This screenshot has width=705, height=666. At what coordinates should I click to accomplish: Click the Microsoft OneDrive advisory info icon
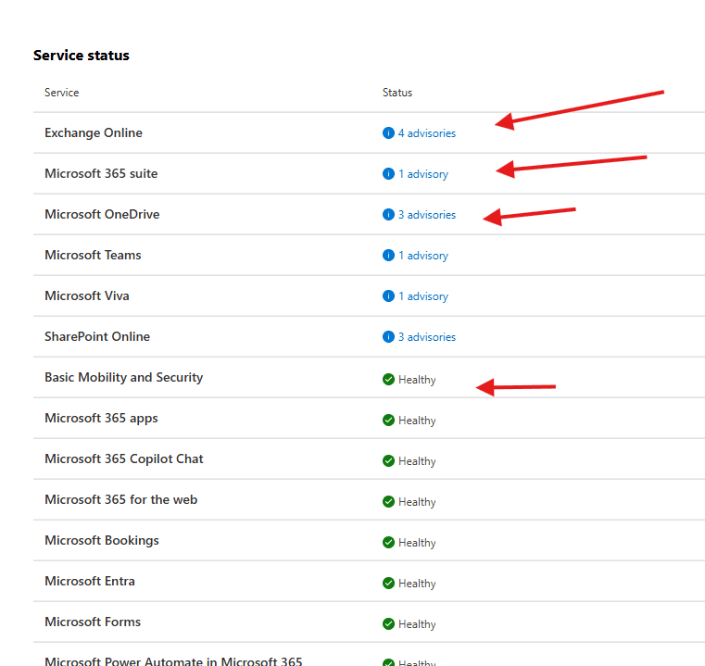pos(388,215)
